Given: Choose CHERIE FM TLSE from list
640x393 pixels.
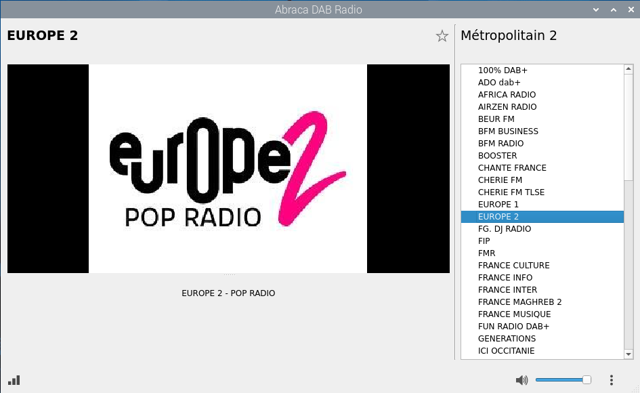Looking at the screenshot, I should [x=511, y=192].
